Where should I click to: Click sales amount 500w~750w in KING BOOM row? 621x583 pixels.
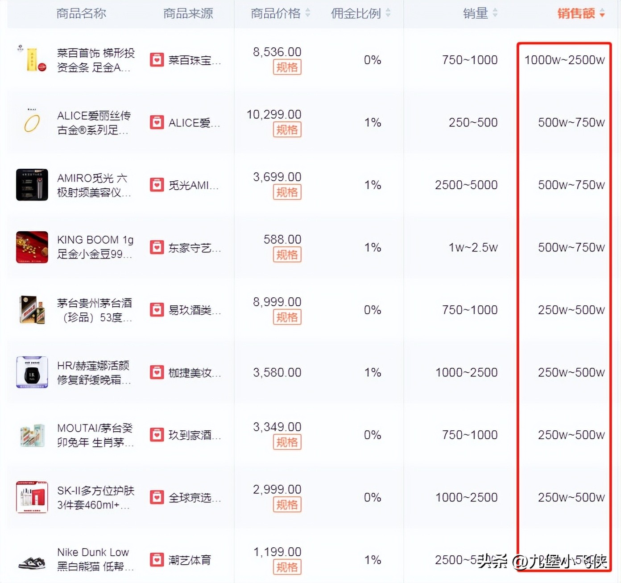coord(571,247)
